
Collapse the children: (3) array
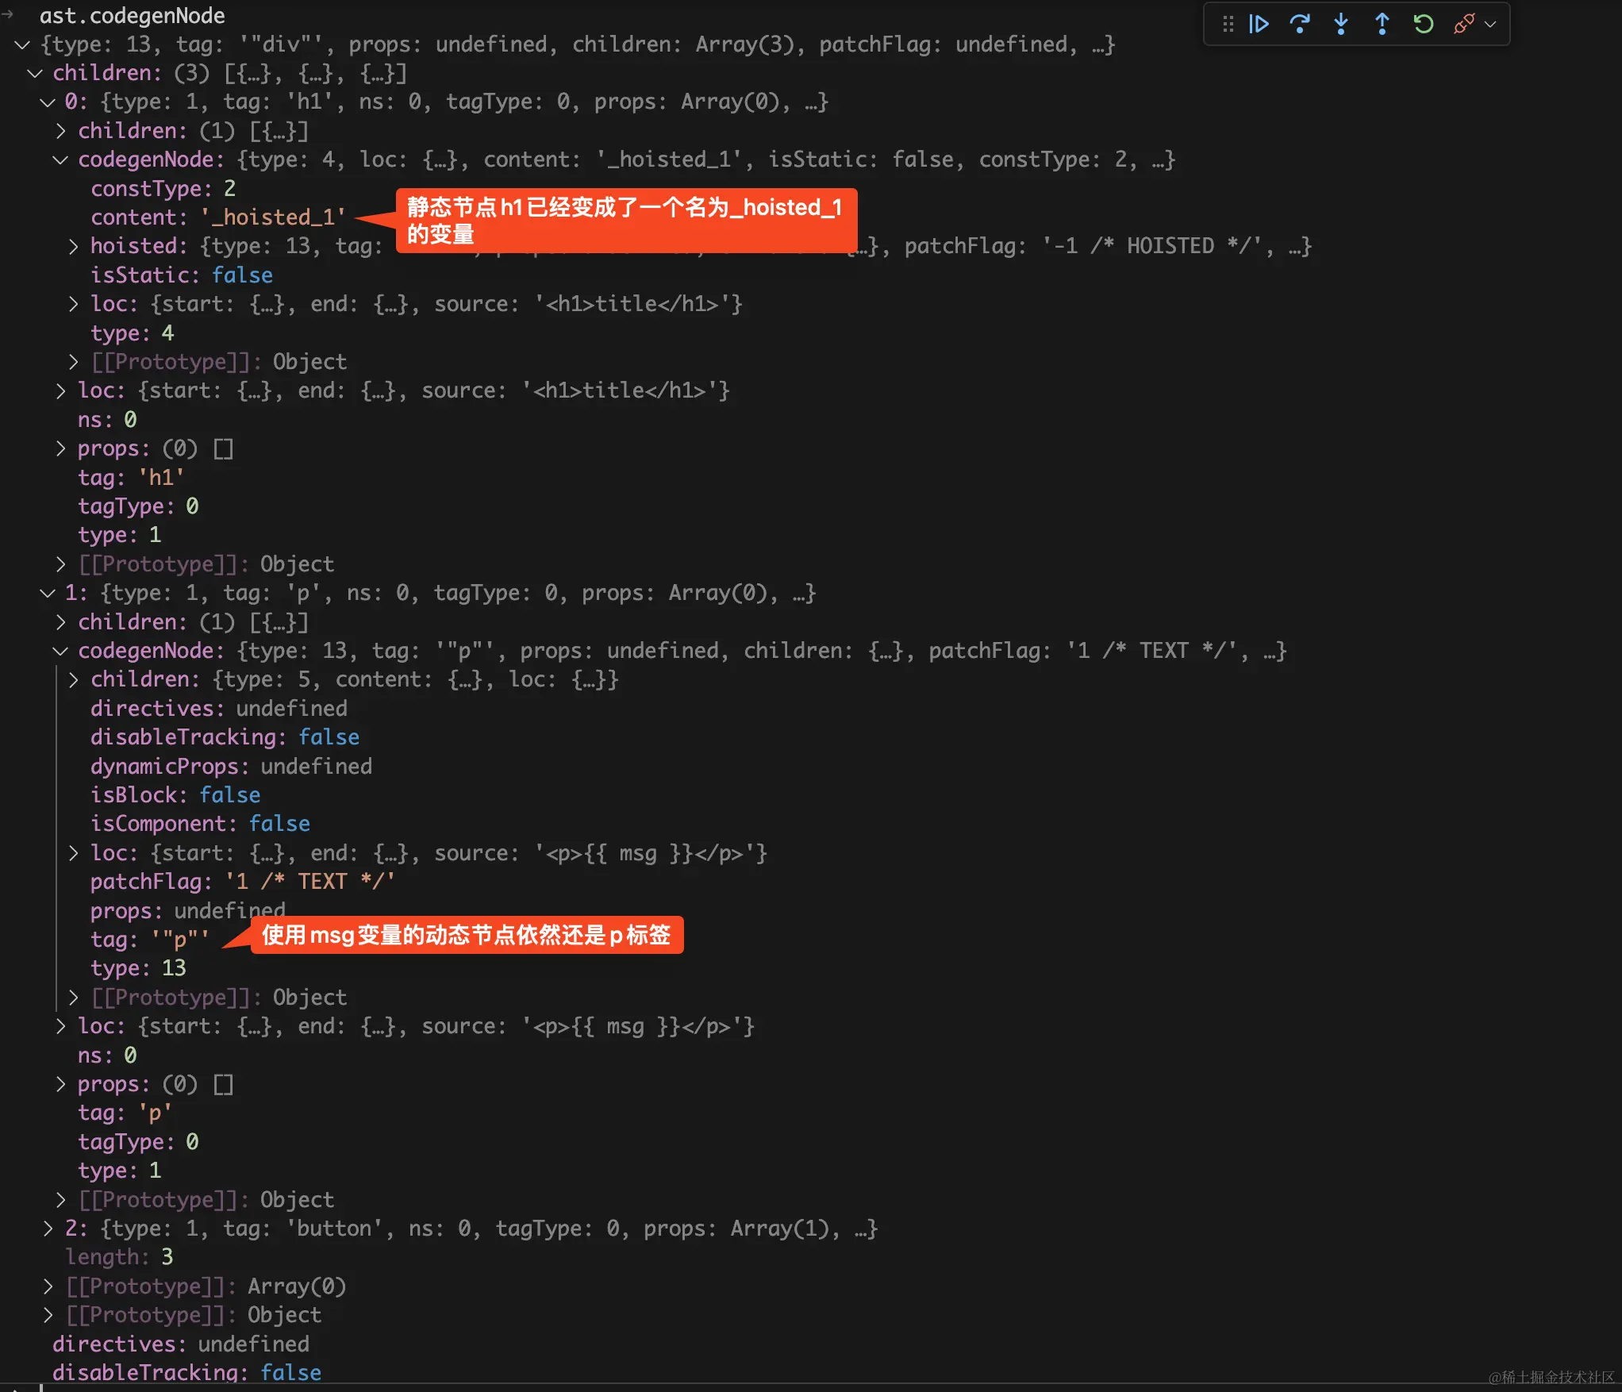pos(35,73)
